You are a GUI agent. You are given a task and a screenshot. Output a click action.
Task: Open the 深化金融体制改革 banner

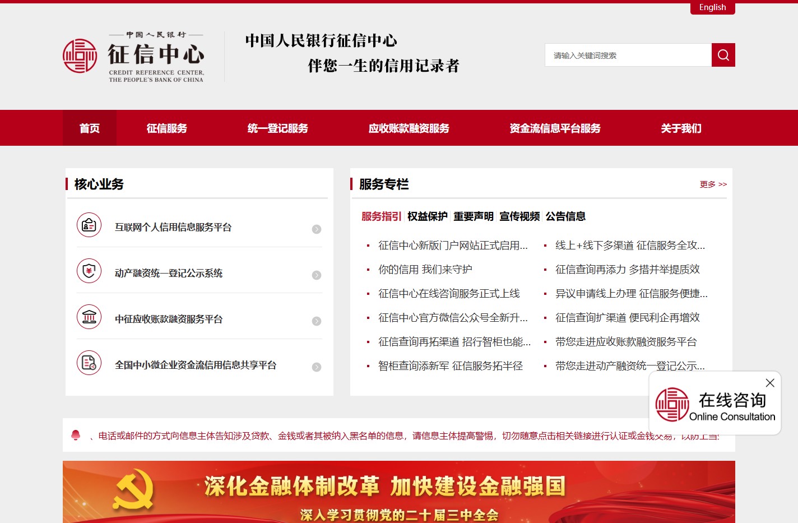tap(399, 492)
